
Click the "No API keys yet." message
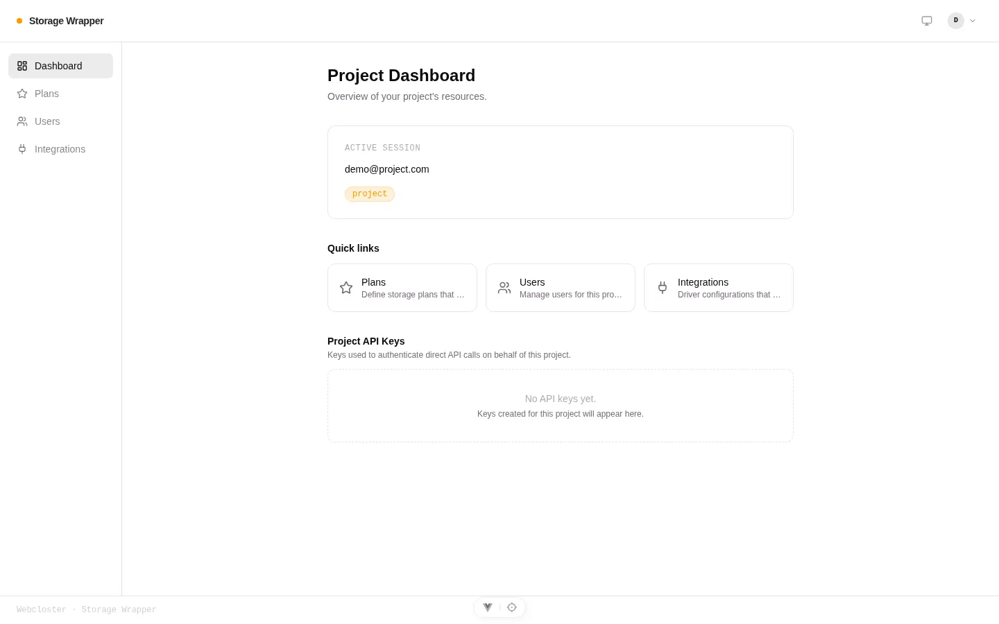[x=561, y=399]
